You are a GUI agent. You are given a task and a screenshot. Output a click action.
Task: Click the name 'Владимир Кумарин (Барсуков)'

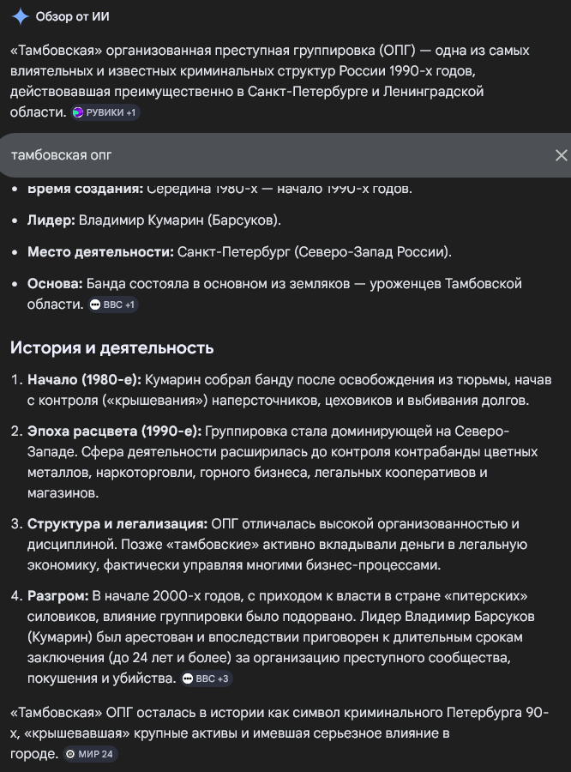coord(179,220)
